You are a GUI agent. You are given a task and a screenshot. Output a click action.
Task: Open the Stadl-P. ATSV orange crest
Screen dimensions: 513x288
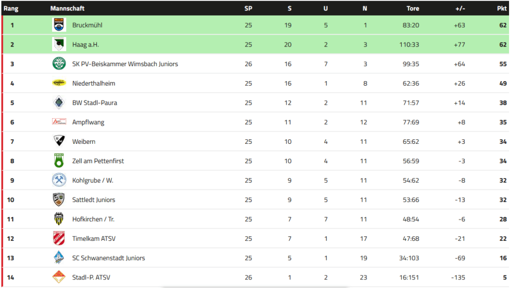[59, 277]
